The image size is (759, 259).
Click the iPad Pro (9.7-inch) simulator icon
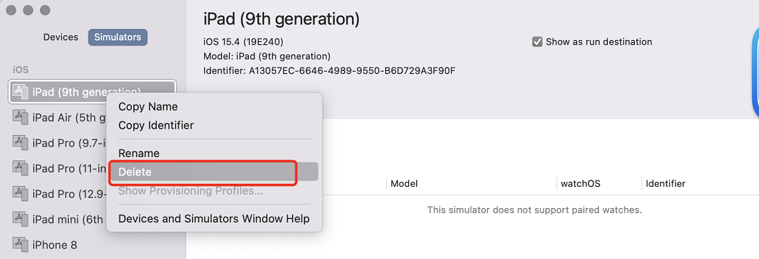20,143
